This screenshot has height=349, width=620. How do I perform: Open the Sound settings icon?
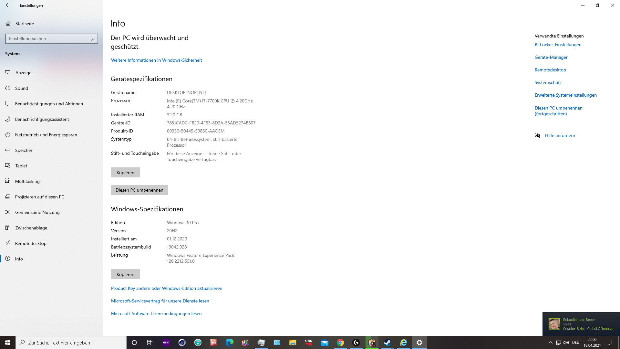click(x=8, y=88)
